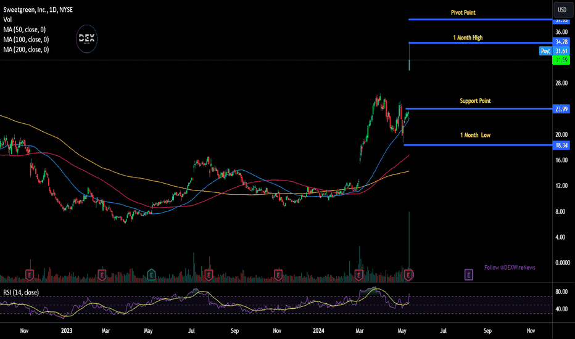Image resolution: width=575 pixels, height=339 pixels.
Task: Select the MA (200, close, 0) legend
Action: pos(26,49)
